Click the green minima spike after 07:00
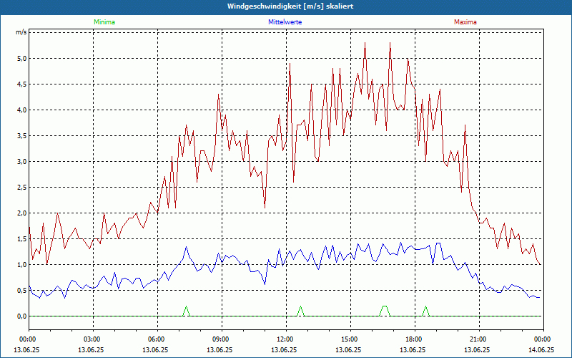 pos(187,311)
